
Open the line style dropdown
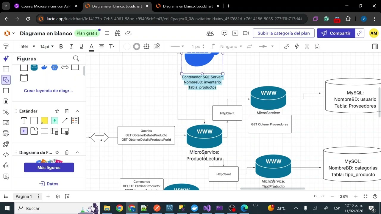pyautogui.click(x=177, y=46)
